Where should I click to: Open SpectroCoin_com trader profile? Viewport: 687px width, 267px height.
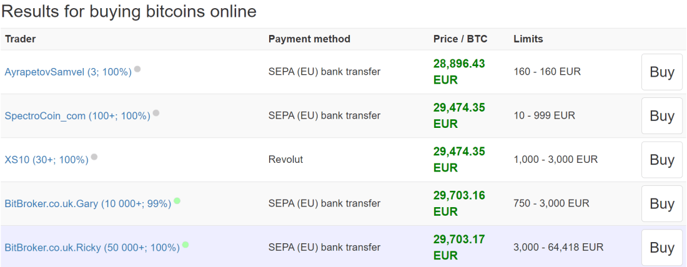pyautogui.click(x=77, y=116)
